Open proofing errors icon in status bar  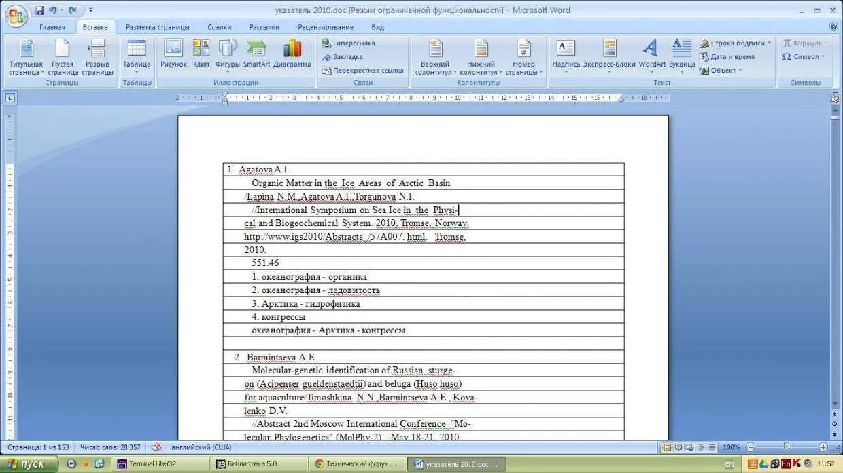[x=156, y=447]
